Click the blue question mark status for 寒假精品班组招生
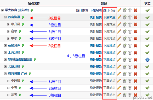Screen dimensions: 153x100 (x=148, y=60)
